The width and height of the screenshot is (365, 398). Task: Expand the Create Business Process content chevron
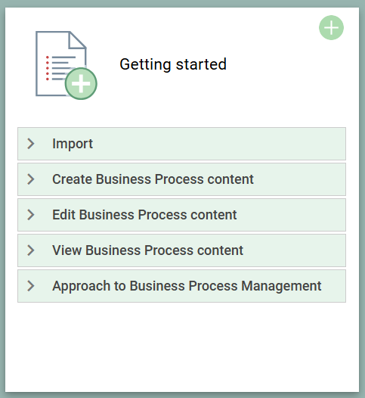point(31,179)
